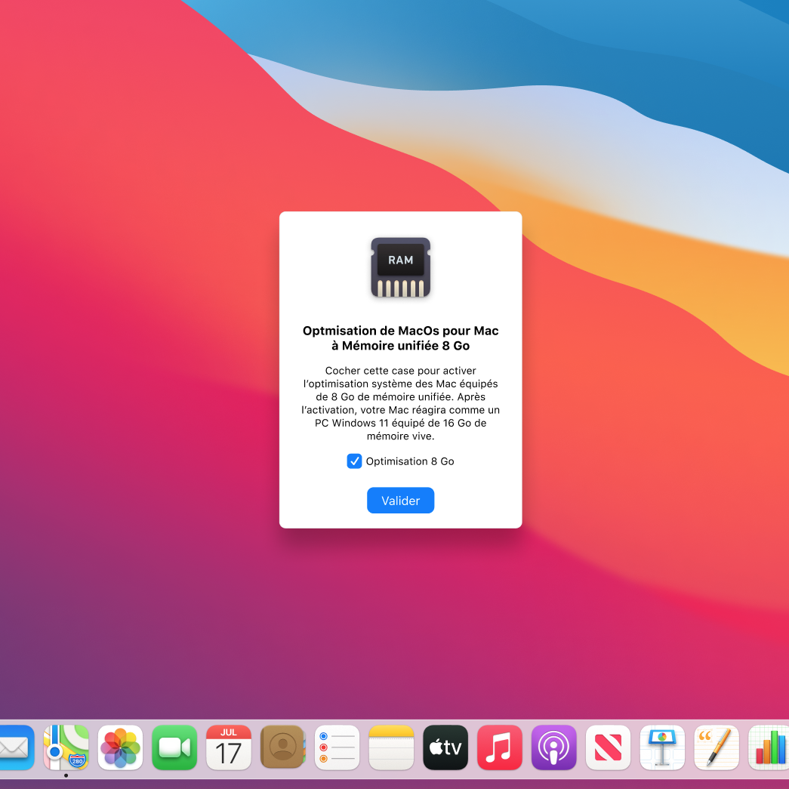
Task: Click the dialog's bold title text
Action: tap(400, 338)
